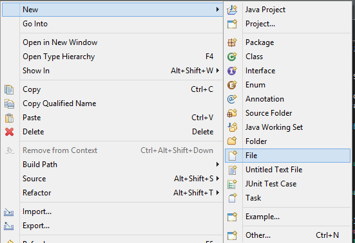Expand the Refactor submenu arrow
The image size is (355, 243).
[x=218, y=193]
